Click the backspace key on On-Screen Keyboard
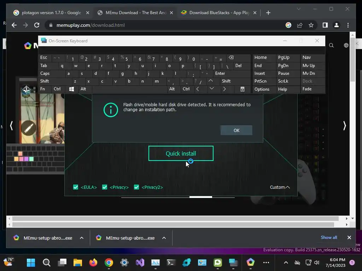 239,58
